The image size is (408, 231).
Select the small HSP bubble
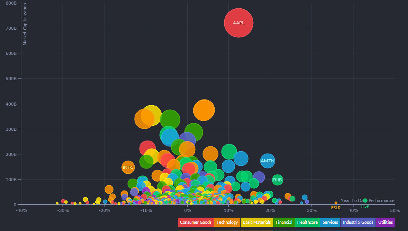[x=365, y=201]
